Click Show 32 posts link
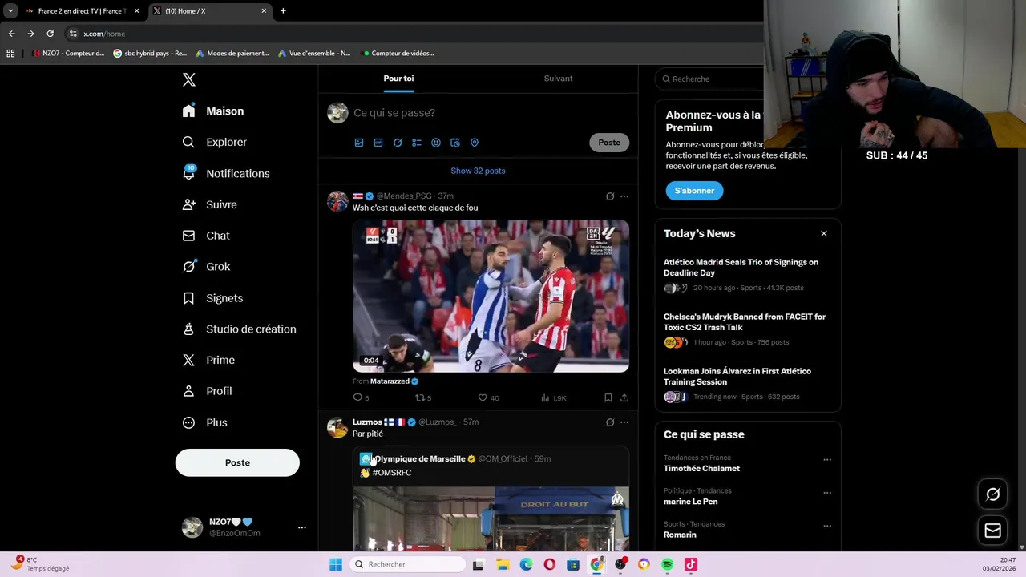1026x577 pixels. [478, 171]
